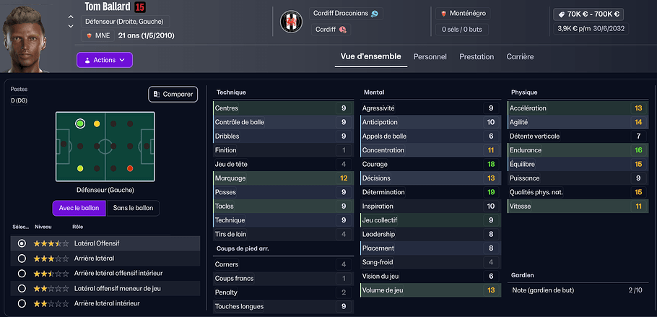Viewport: 657px width, 317px height.
Task: Click the Cardiff Draconians club badge
Action: pos(291,22)
